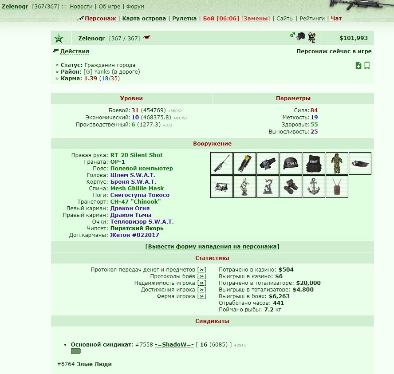The image size is (394, 374).
Task: Open the -=ShadoW=- syndicate link
Action: pyautogui.click(x=174, y=344)
